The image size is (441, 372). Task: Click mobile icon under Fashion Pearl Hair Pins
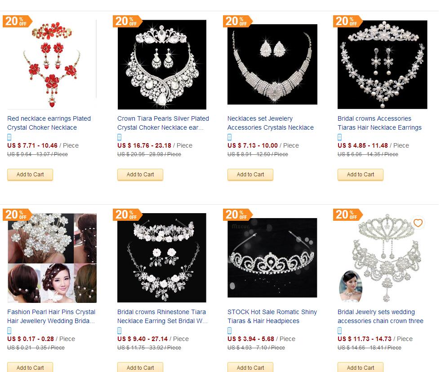click(x=9, y=331)
